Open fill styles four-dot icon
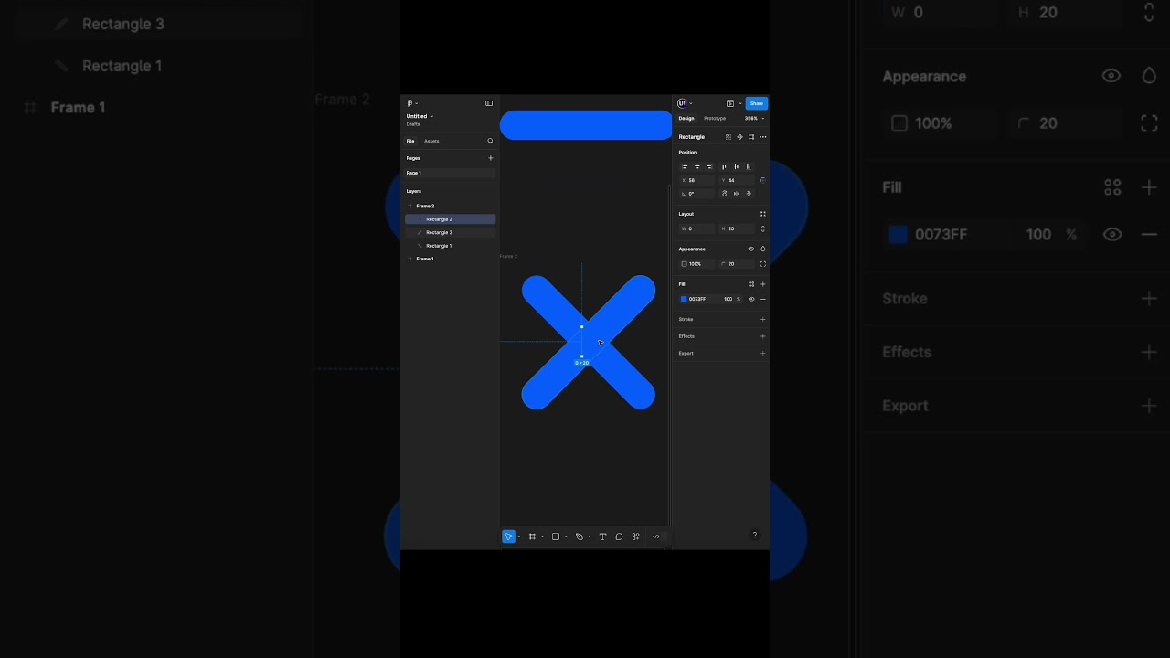The height and width of the screenshot is (658, 1170). (751, 284)
